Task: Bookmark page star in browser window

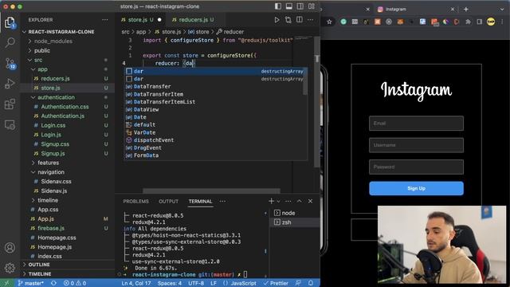Action: pyautogui.click(x=329, y=22)
